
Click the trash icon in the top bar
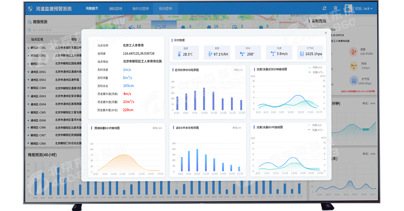point(336,8)
